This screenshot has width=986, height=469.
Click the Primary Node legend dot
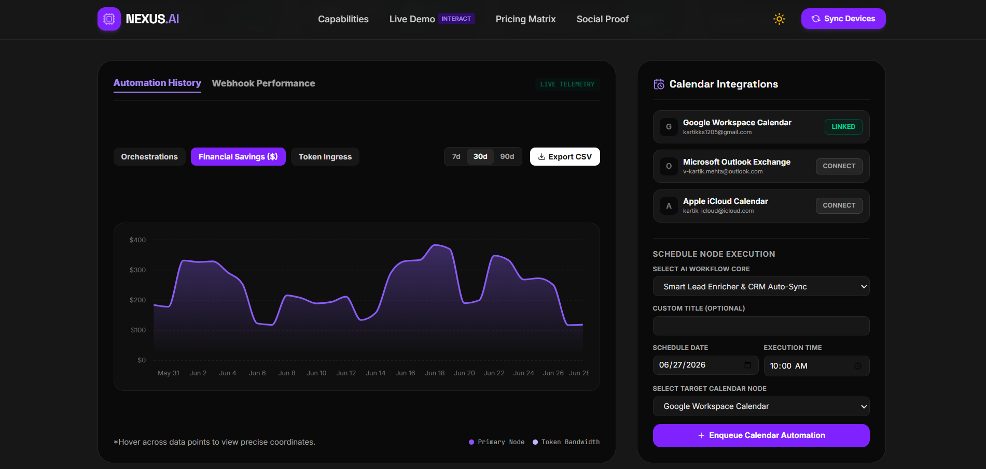pos(471,442)
